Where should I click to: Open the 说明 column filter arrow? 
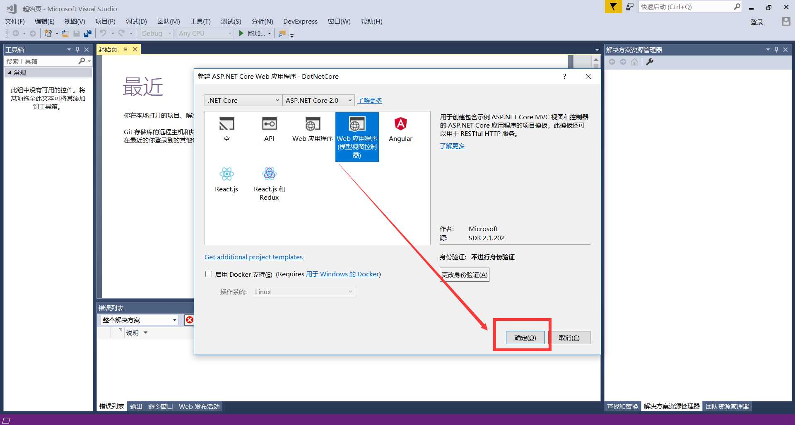pos(145,333)
